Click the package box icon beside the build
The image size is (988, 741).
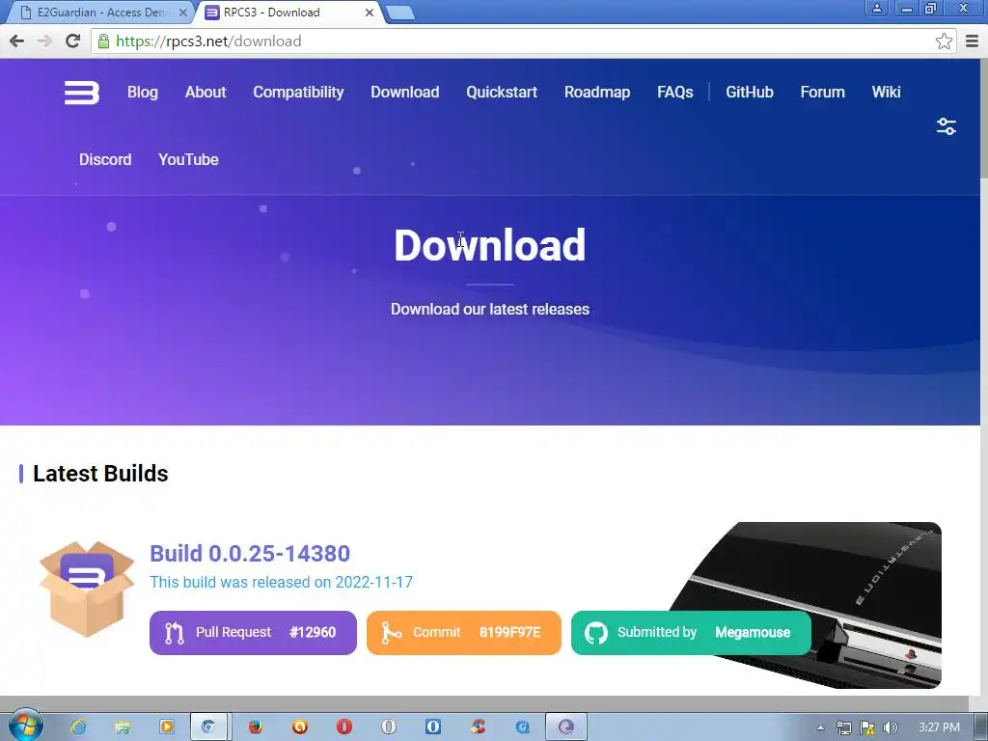click(86, 589)
